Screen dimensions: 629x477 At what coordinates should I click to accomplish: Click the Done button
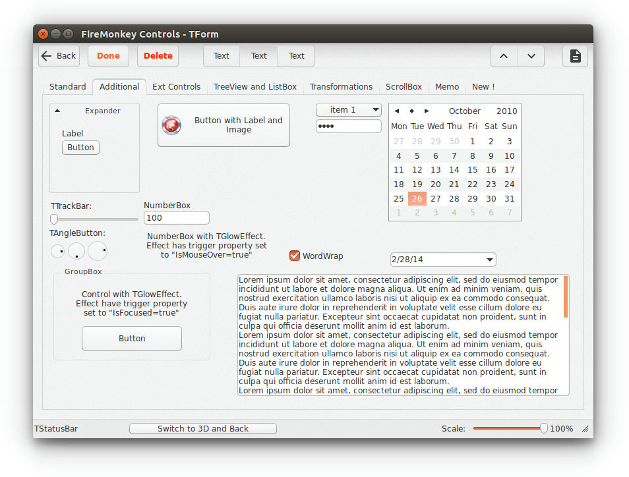(108, 56)
